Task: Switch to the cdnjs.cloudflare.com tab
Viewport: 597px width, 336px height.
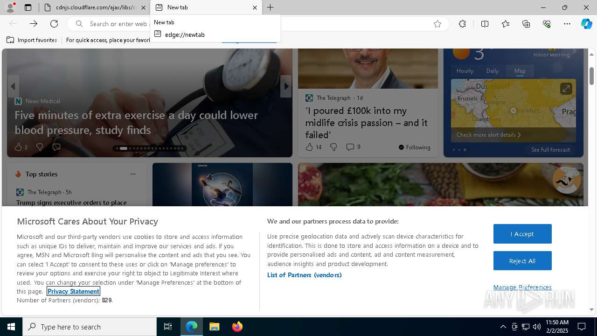Action: [95, 7]
